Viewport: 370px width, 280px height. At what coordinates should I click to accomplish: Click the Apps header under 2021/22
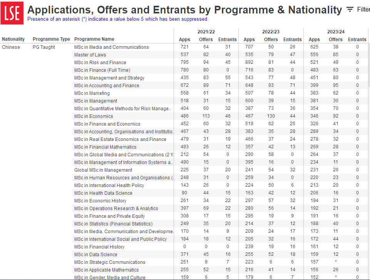click(x=184, y=40)
